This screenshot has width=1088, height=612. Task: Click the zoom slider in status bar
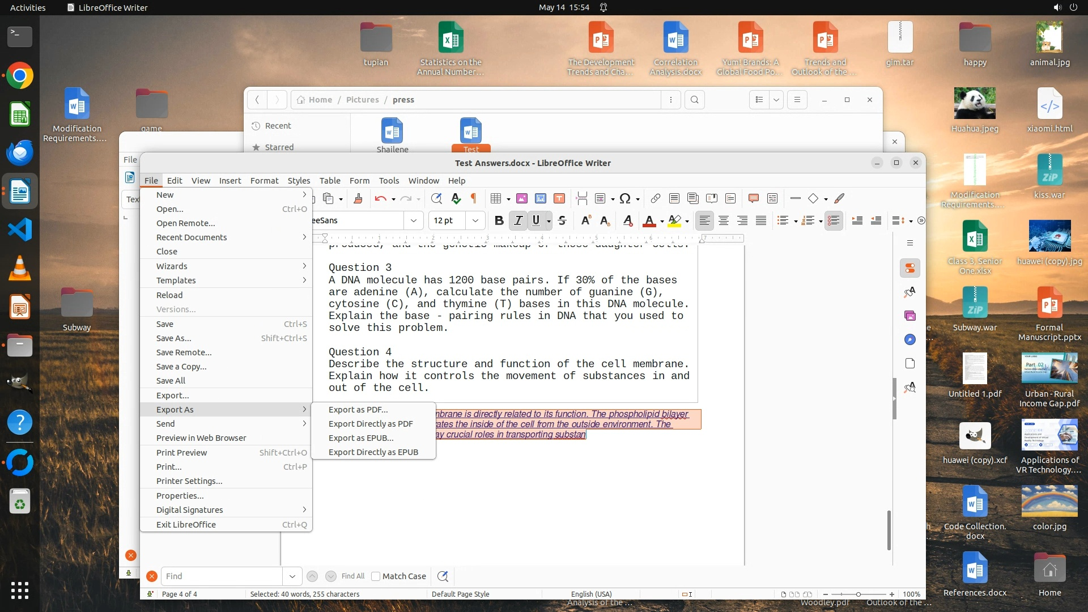pyautogui.click(x=858, y=594)
